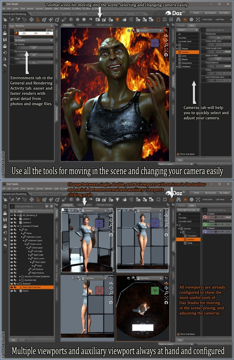The width and height of the screenshot is (234, 360).
Task: Click My Gallery button in lower screenshot
Action: coord(224,193)
